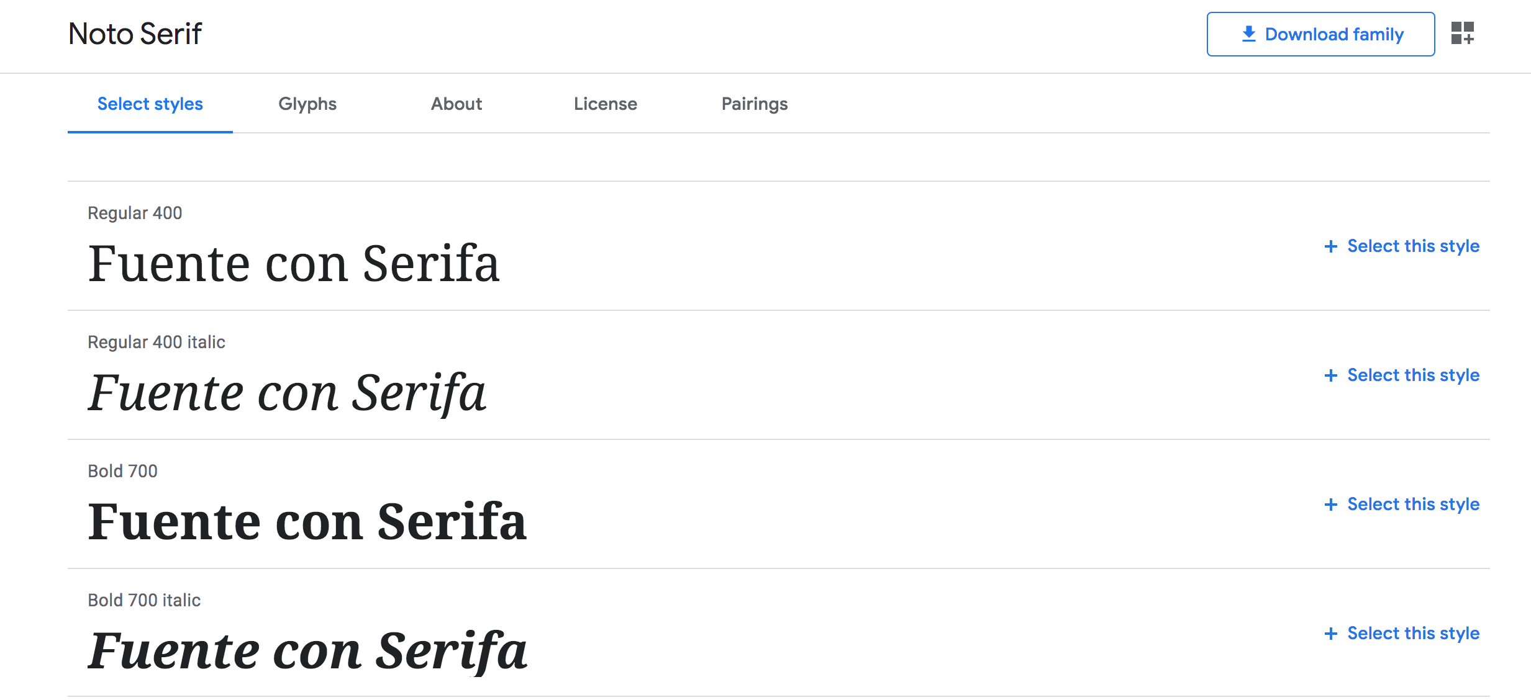View the License tab

pyautogui.click(x=606, y=104)
